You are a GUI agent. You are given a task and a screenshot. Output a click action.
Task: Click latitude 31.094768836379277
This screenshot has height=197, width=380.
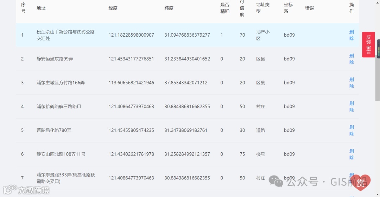(x=187, y=35)
